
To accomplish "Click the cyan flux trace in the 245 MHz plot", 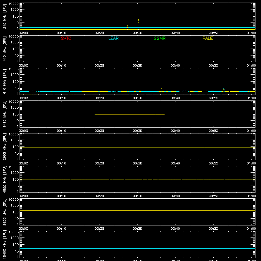I will (137, 28).
